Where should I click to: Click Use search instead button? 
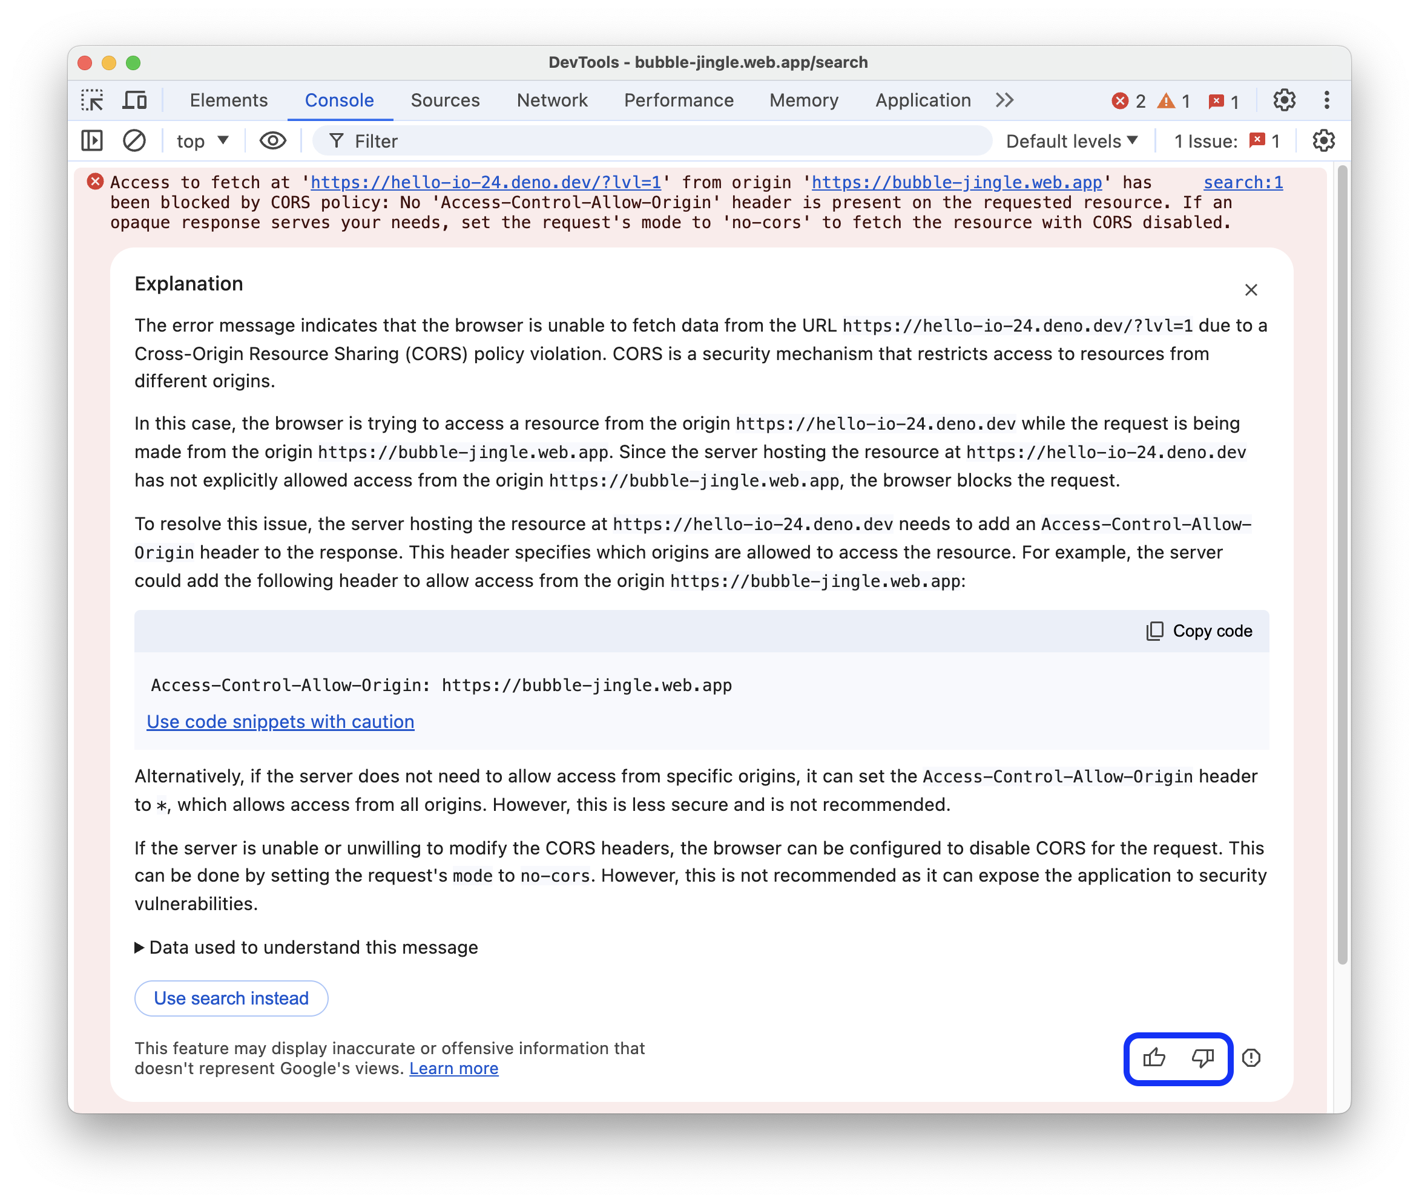pos(230,998)
